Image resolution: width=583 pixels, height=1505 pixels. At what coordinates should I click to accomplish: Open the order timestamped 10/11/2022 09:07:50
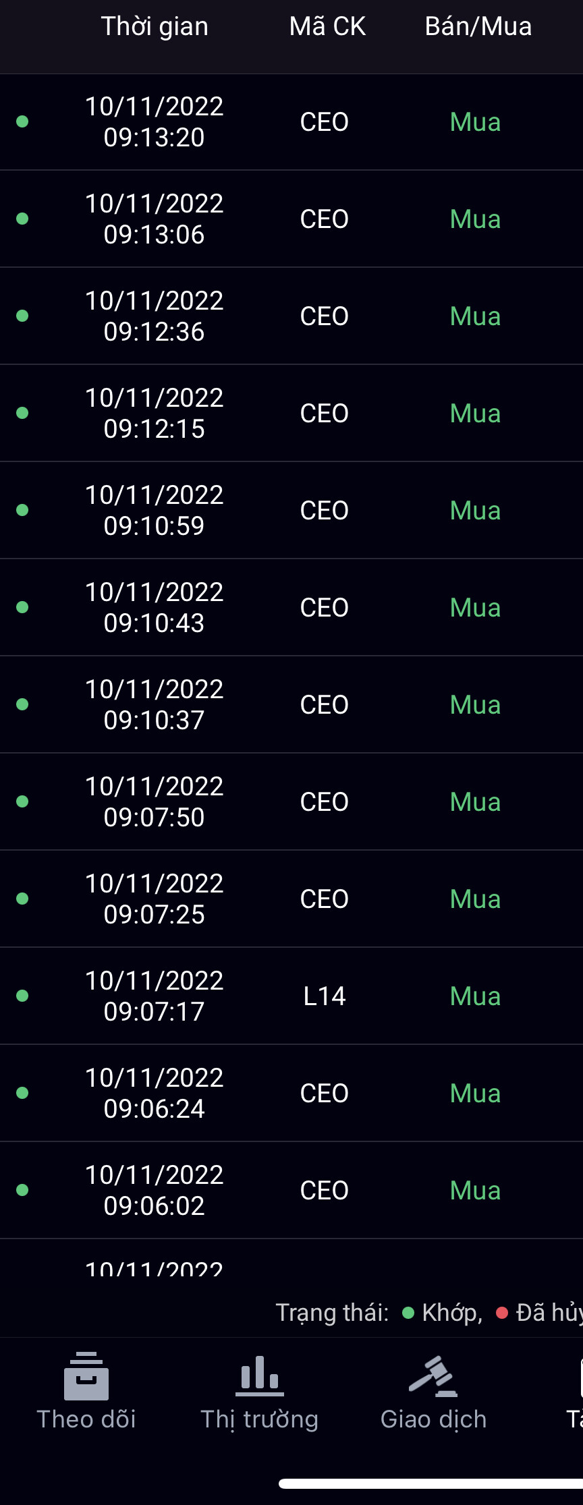(155, 801)
